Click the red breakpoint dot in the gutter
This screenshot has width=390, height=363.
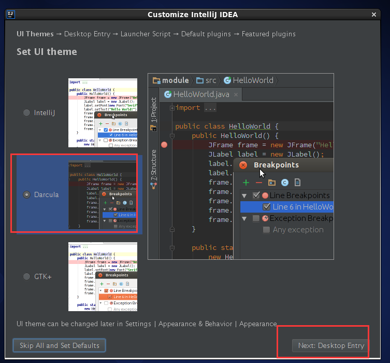coord(164,145)
